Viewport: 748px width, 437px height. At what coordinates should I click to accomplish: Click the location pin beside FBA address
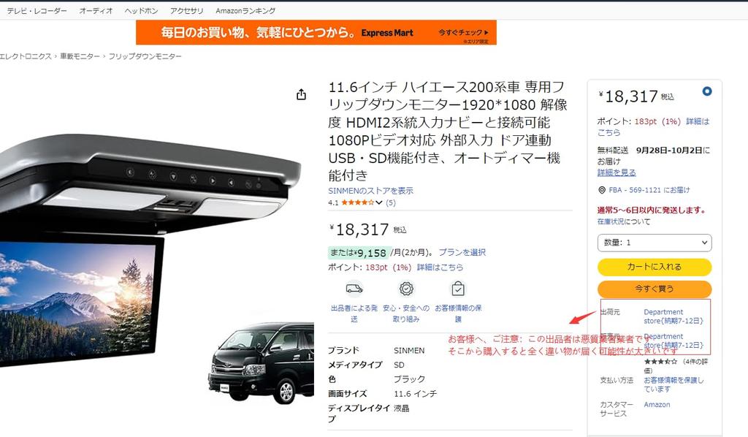tap(602, 190)
